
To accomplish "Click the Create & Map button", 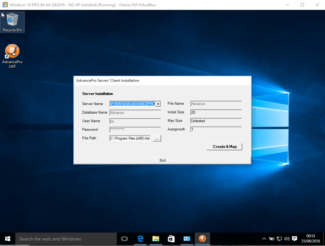I will (224, 146).
